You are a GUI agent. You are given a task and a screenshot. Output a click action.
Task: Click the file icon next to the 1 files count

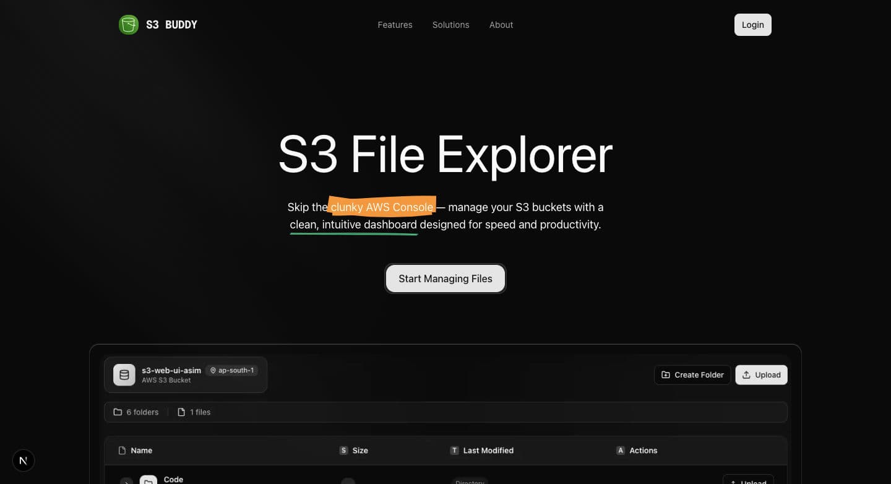(x=181, y=412)
